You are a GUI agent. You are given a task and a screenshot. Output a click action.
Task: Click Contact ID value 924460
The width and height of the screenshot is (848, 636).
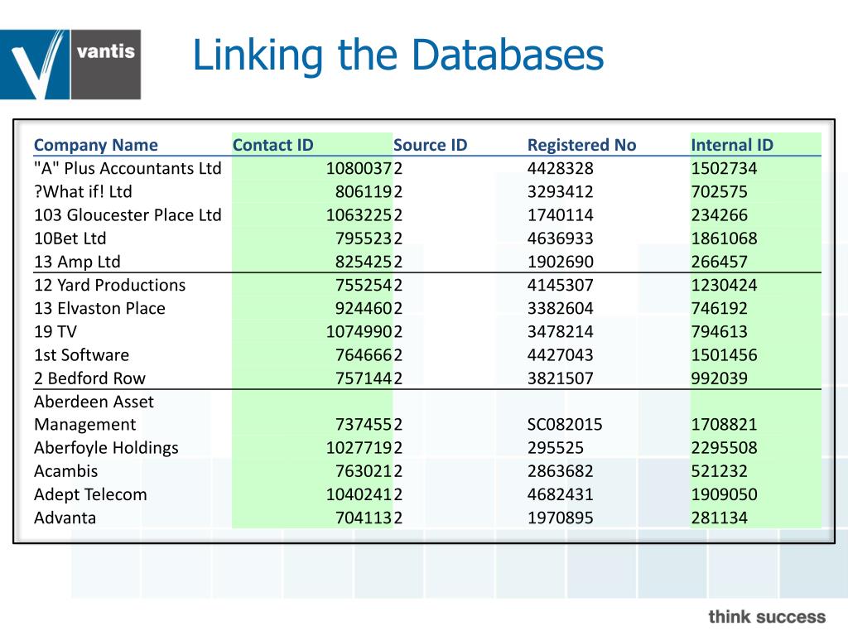click(x=363, y=308)
